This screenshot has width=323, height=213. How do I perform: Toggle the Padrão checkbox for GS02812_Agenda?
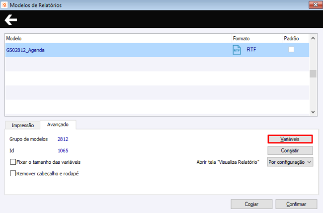pyautogui.click(x=291, y=49)
